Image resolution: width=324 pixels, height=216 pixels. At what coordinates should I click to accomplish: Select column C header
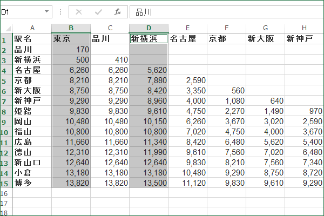[110, 28]
